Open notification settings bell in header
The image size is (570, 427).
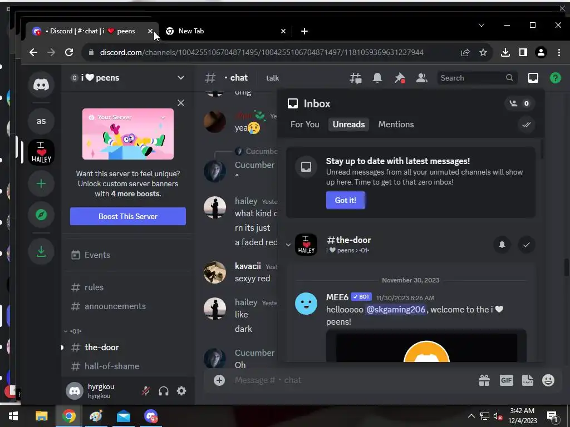[377, 78]
